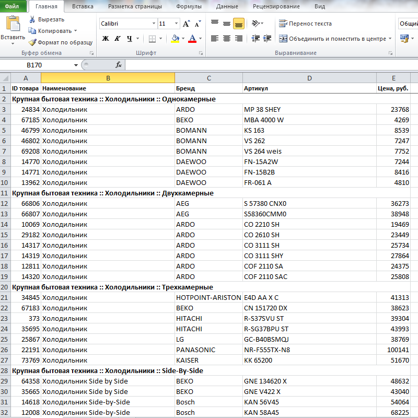Image resolution: width=418 pixels, height=418 pixels.
Task: Select the Бренд header cell
Action: pyautogui.click(x=208, y=88)
